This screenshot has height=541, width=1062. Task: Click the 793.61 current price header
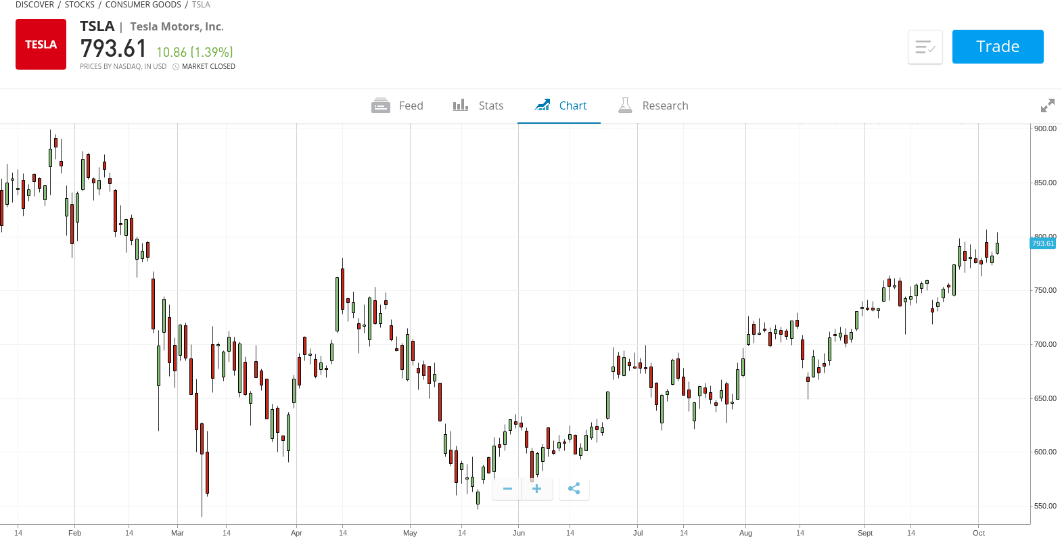click(x=113, y=49)
